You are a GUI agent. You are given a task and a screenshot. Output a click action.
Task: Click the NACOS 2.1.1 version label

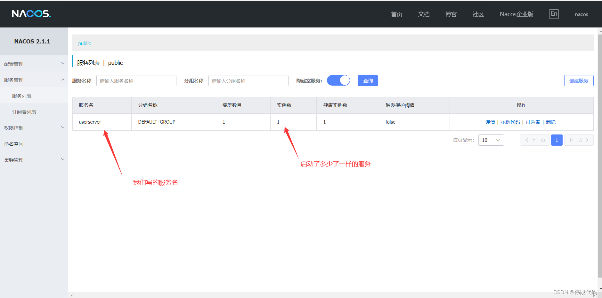32,42
